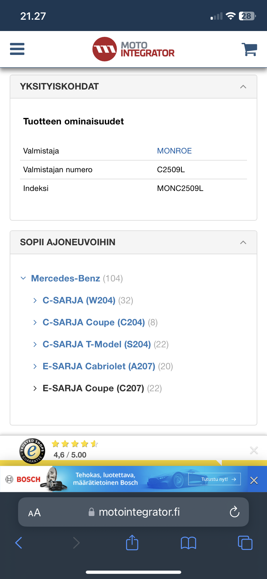Collapse the SOPII AJONEUVOIHIN section
This screenshot has height=579, width=267.
(x=243, y=242)
